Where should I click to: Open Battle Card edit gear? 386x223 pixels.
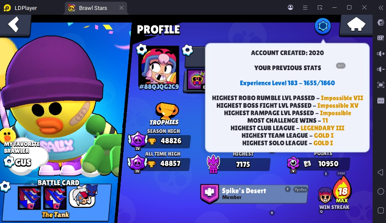[5, 187]
